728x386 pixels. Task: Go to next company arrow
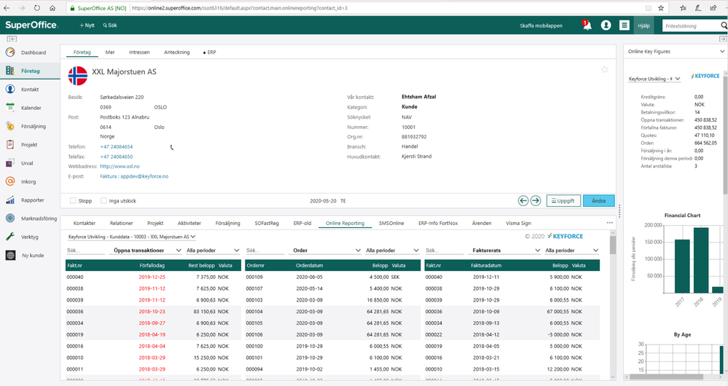536,201
